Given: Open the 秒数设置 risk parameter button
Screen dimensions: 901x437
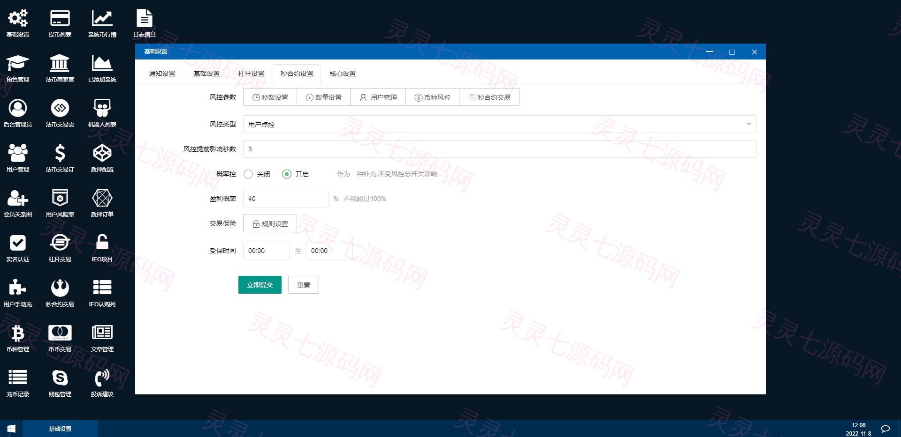Looking at the screenshot, I should [270, 97].
